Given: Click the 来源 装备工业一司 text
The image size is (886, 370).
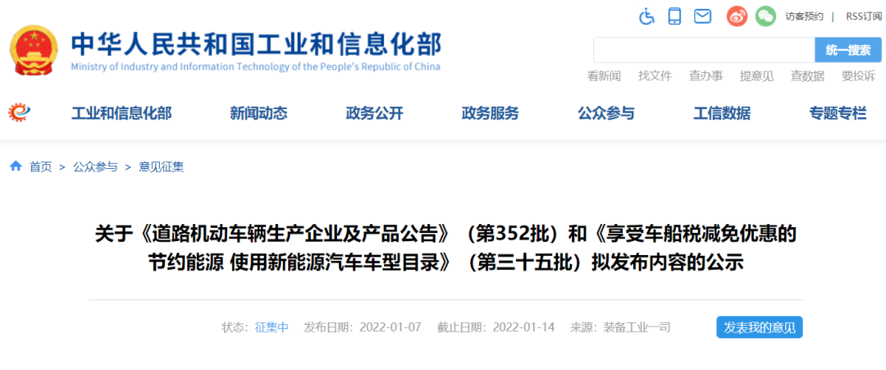Looking at the screenshot, I should point(620,327).
